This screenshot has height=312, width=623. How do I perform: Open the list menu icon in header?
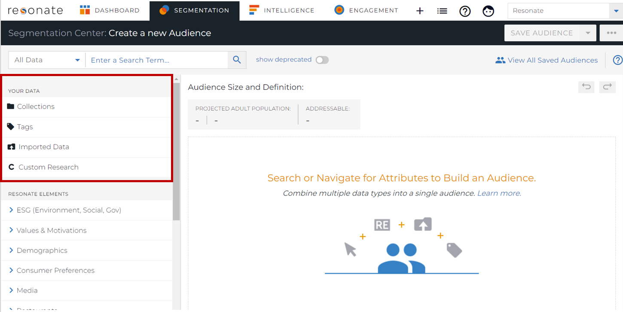point(442,11)
